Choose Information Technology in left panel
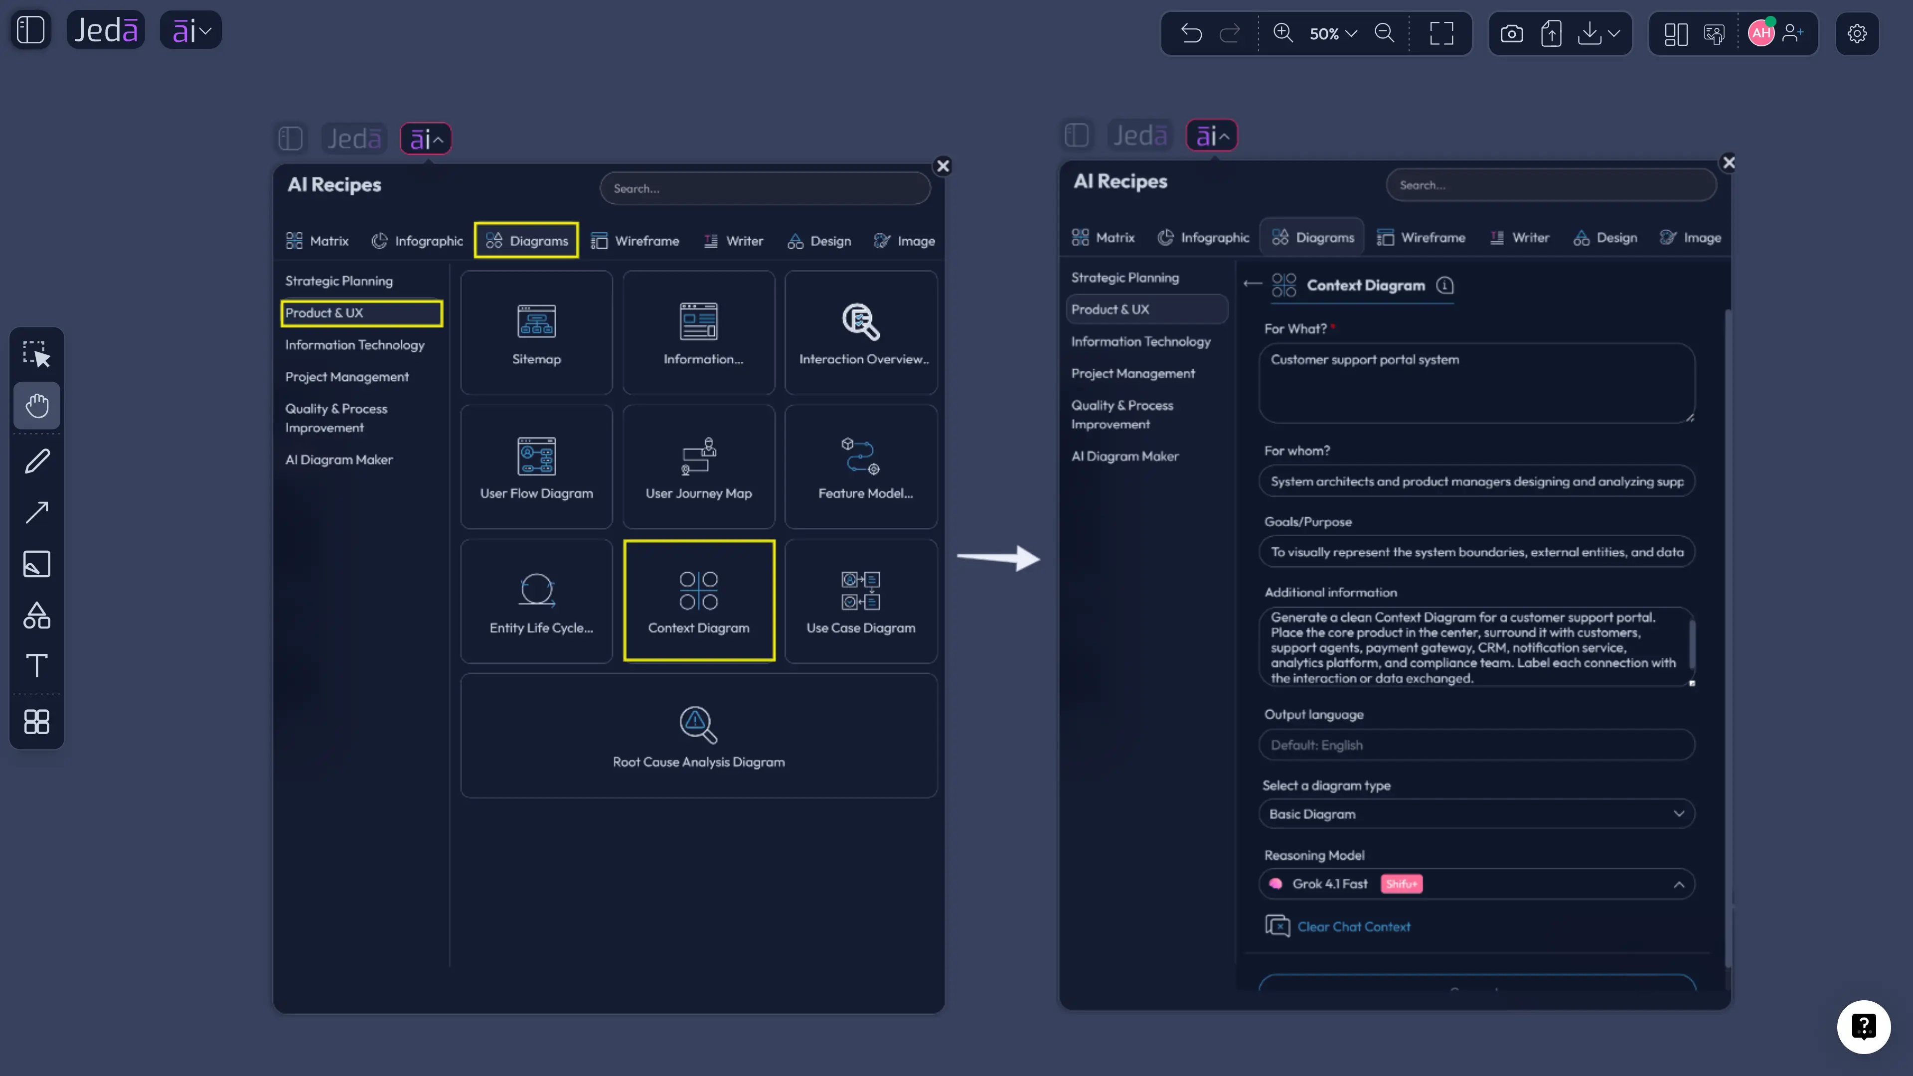This screenshot has height=1076, width=1913. coord(354,344)
